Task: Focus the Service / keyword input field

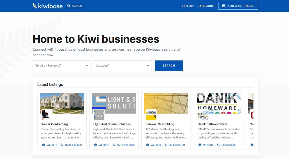Action: pyautogui.click(x=62, y=66)
